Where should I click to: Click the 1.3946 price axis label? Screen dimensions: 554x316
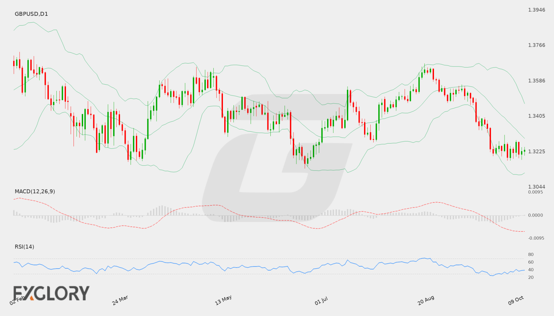click(x=537, y=10)
